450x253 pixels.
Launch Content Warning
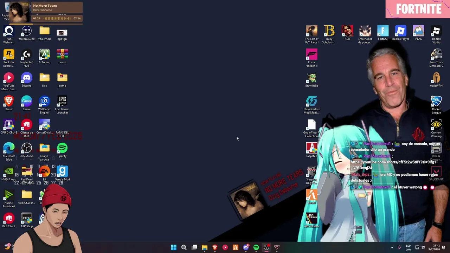click(x=436, y=128)
